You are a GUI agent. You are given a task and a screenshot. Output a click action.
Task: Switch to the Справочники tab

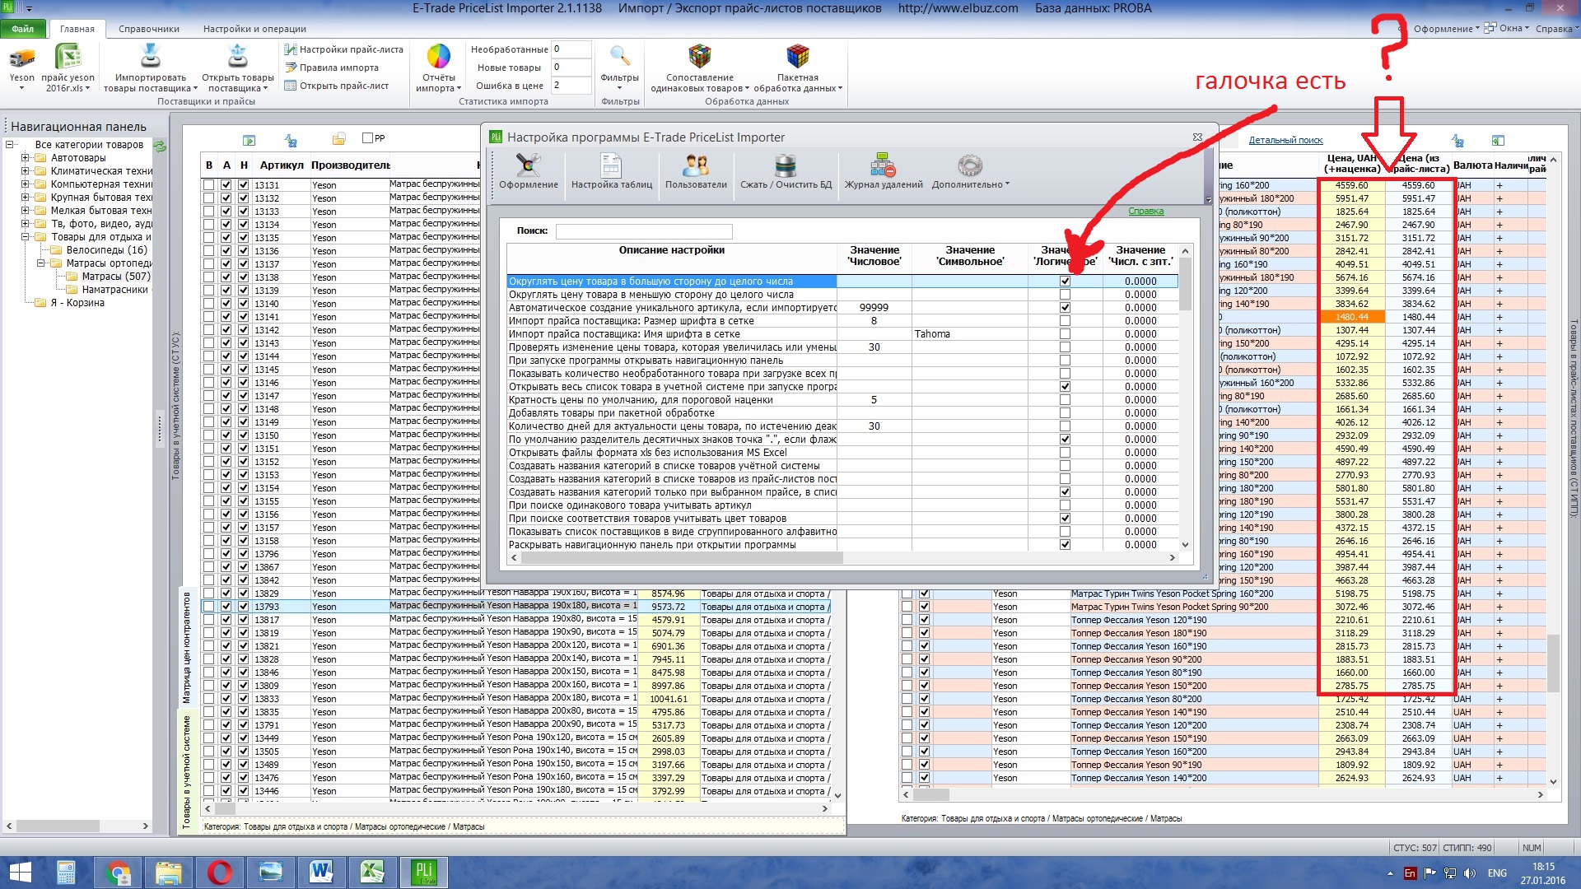[149, 29]
